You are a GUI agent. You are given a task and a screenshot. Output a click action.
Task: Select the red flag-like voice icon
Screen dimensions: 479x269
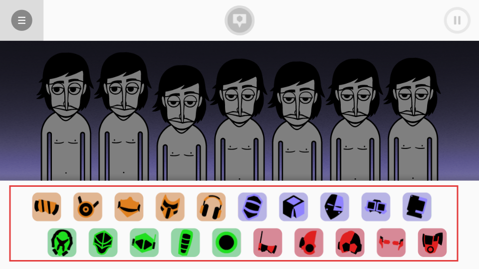pyautogui.click(x=267, y=243)
